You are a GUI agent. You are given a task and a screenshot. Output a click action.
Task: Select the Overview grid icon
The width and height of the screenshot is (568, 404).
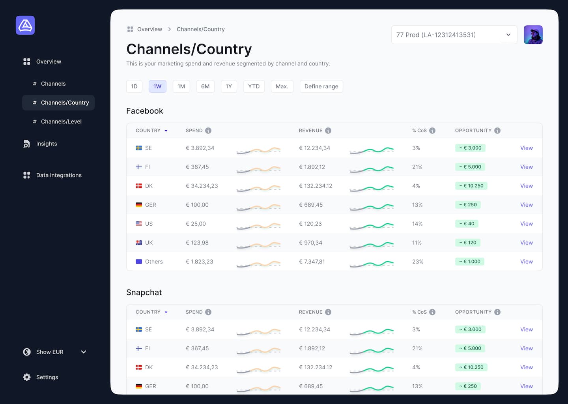pyautogui.click(x=26, y=62)
